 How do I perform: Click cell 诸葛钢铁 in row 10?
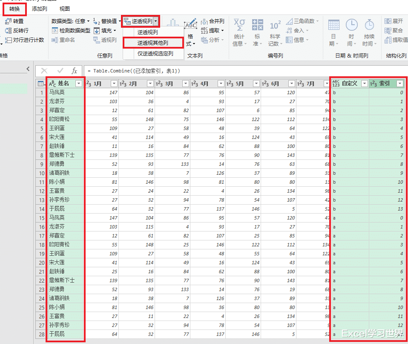[66, 173]
